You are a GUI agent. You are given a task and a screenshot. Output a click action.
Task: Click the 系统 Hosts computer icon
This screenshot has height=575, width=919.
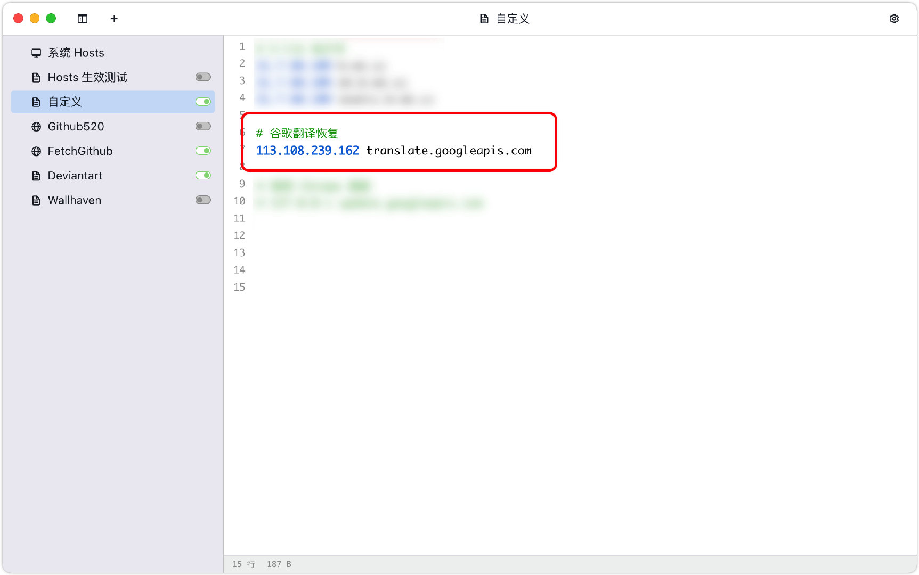click(x=36, y=52)
